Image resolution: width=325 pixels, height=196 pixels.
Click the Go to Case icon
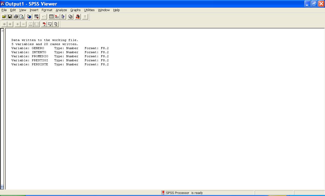tap(57, 17)
